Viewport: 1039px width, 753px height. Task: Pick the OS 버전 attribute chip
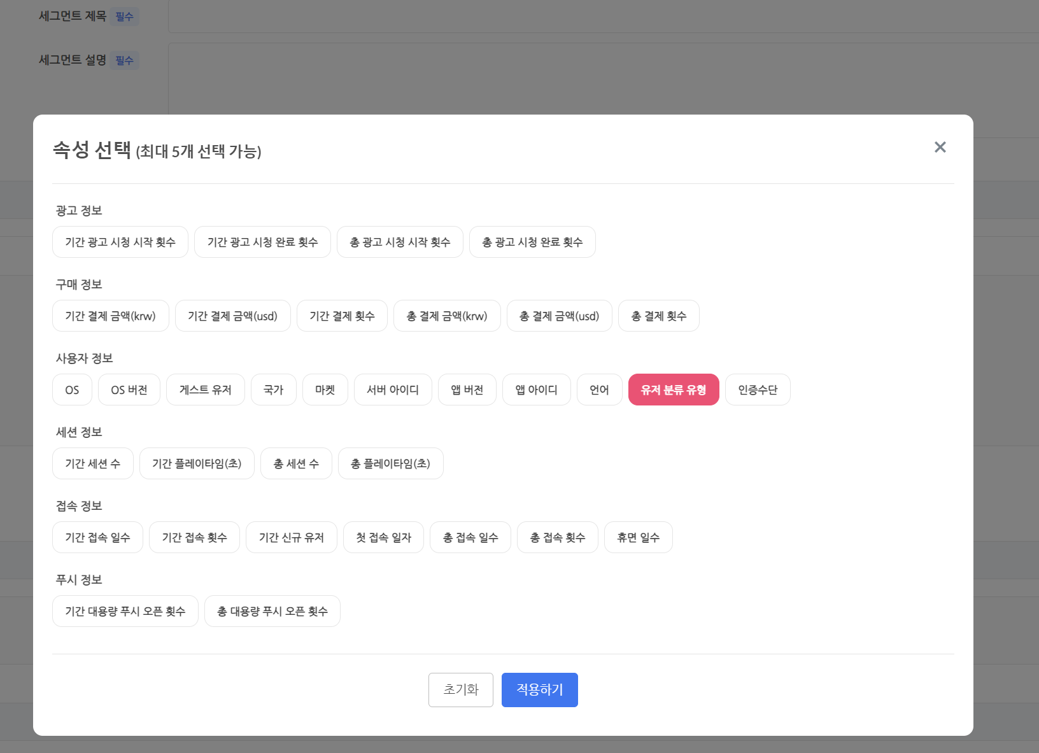[129, 390]
